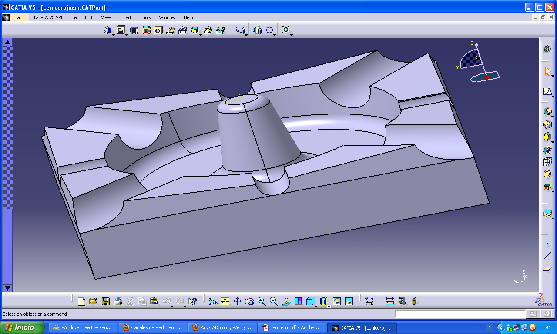Open the Tools menu
Viewport: 557px width, 334px height.
(145, 17)
